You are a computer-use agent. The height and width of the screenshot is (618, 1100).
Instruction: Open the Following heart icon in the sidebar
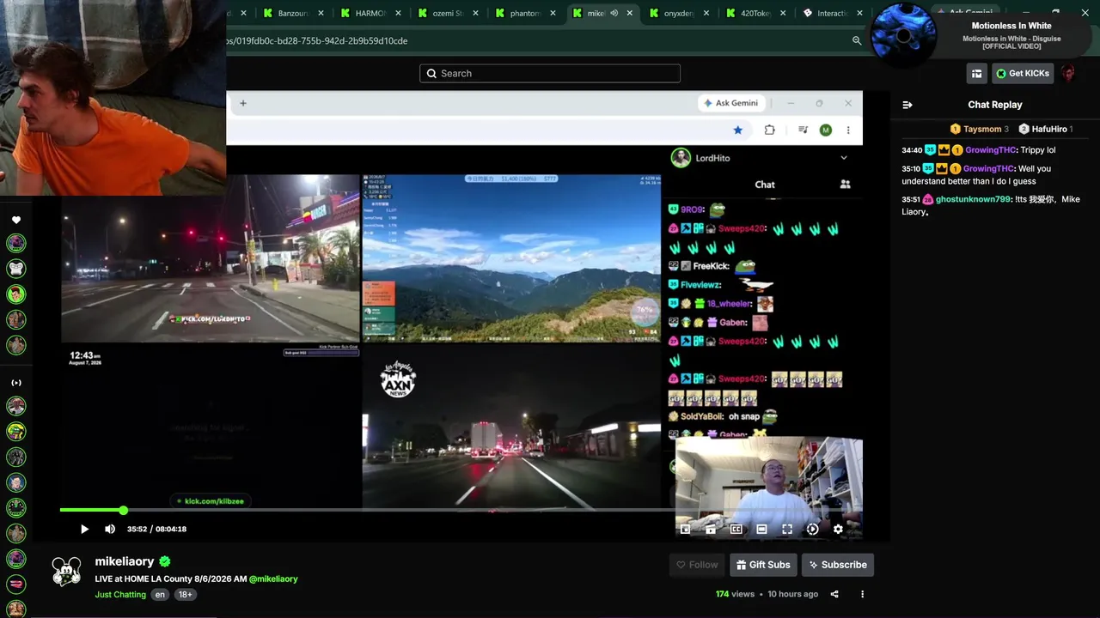[x=16, y=221]
